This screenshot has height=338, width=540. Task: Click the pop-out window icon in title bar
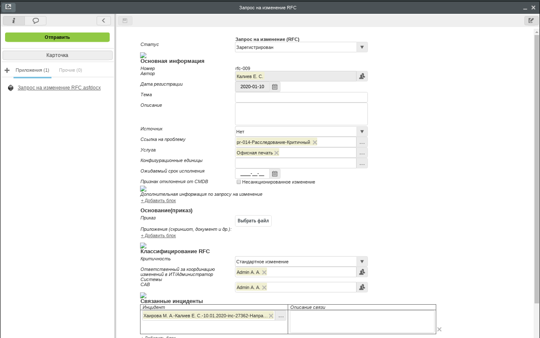click(8, 7)
